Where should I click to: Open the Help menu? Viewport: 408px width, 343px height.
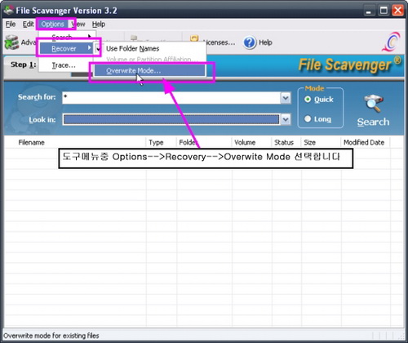pyautogui.click(x=99, y=24)
